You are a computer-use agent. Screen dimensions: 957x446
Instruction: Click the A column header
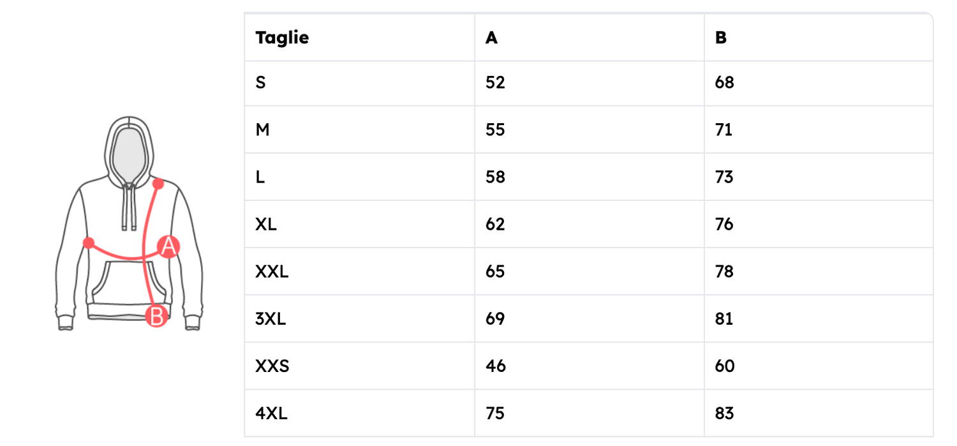491,38
